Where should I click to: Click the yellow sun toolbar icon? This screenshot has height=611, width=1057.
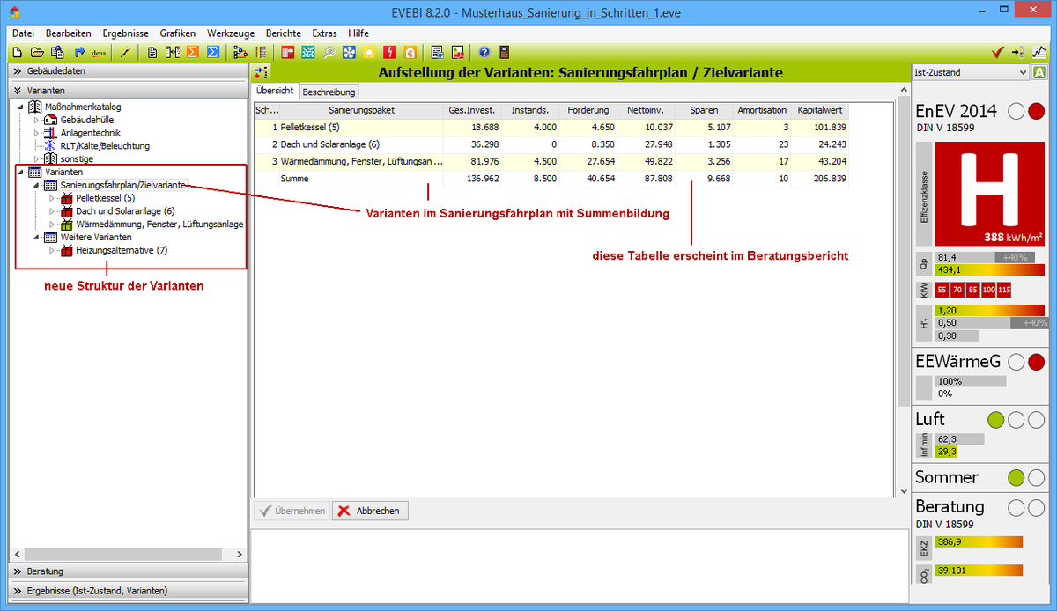pos(369,52)
